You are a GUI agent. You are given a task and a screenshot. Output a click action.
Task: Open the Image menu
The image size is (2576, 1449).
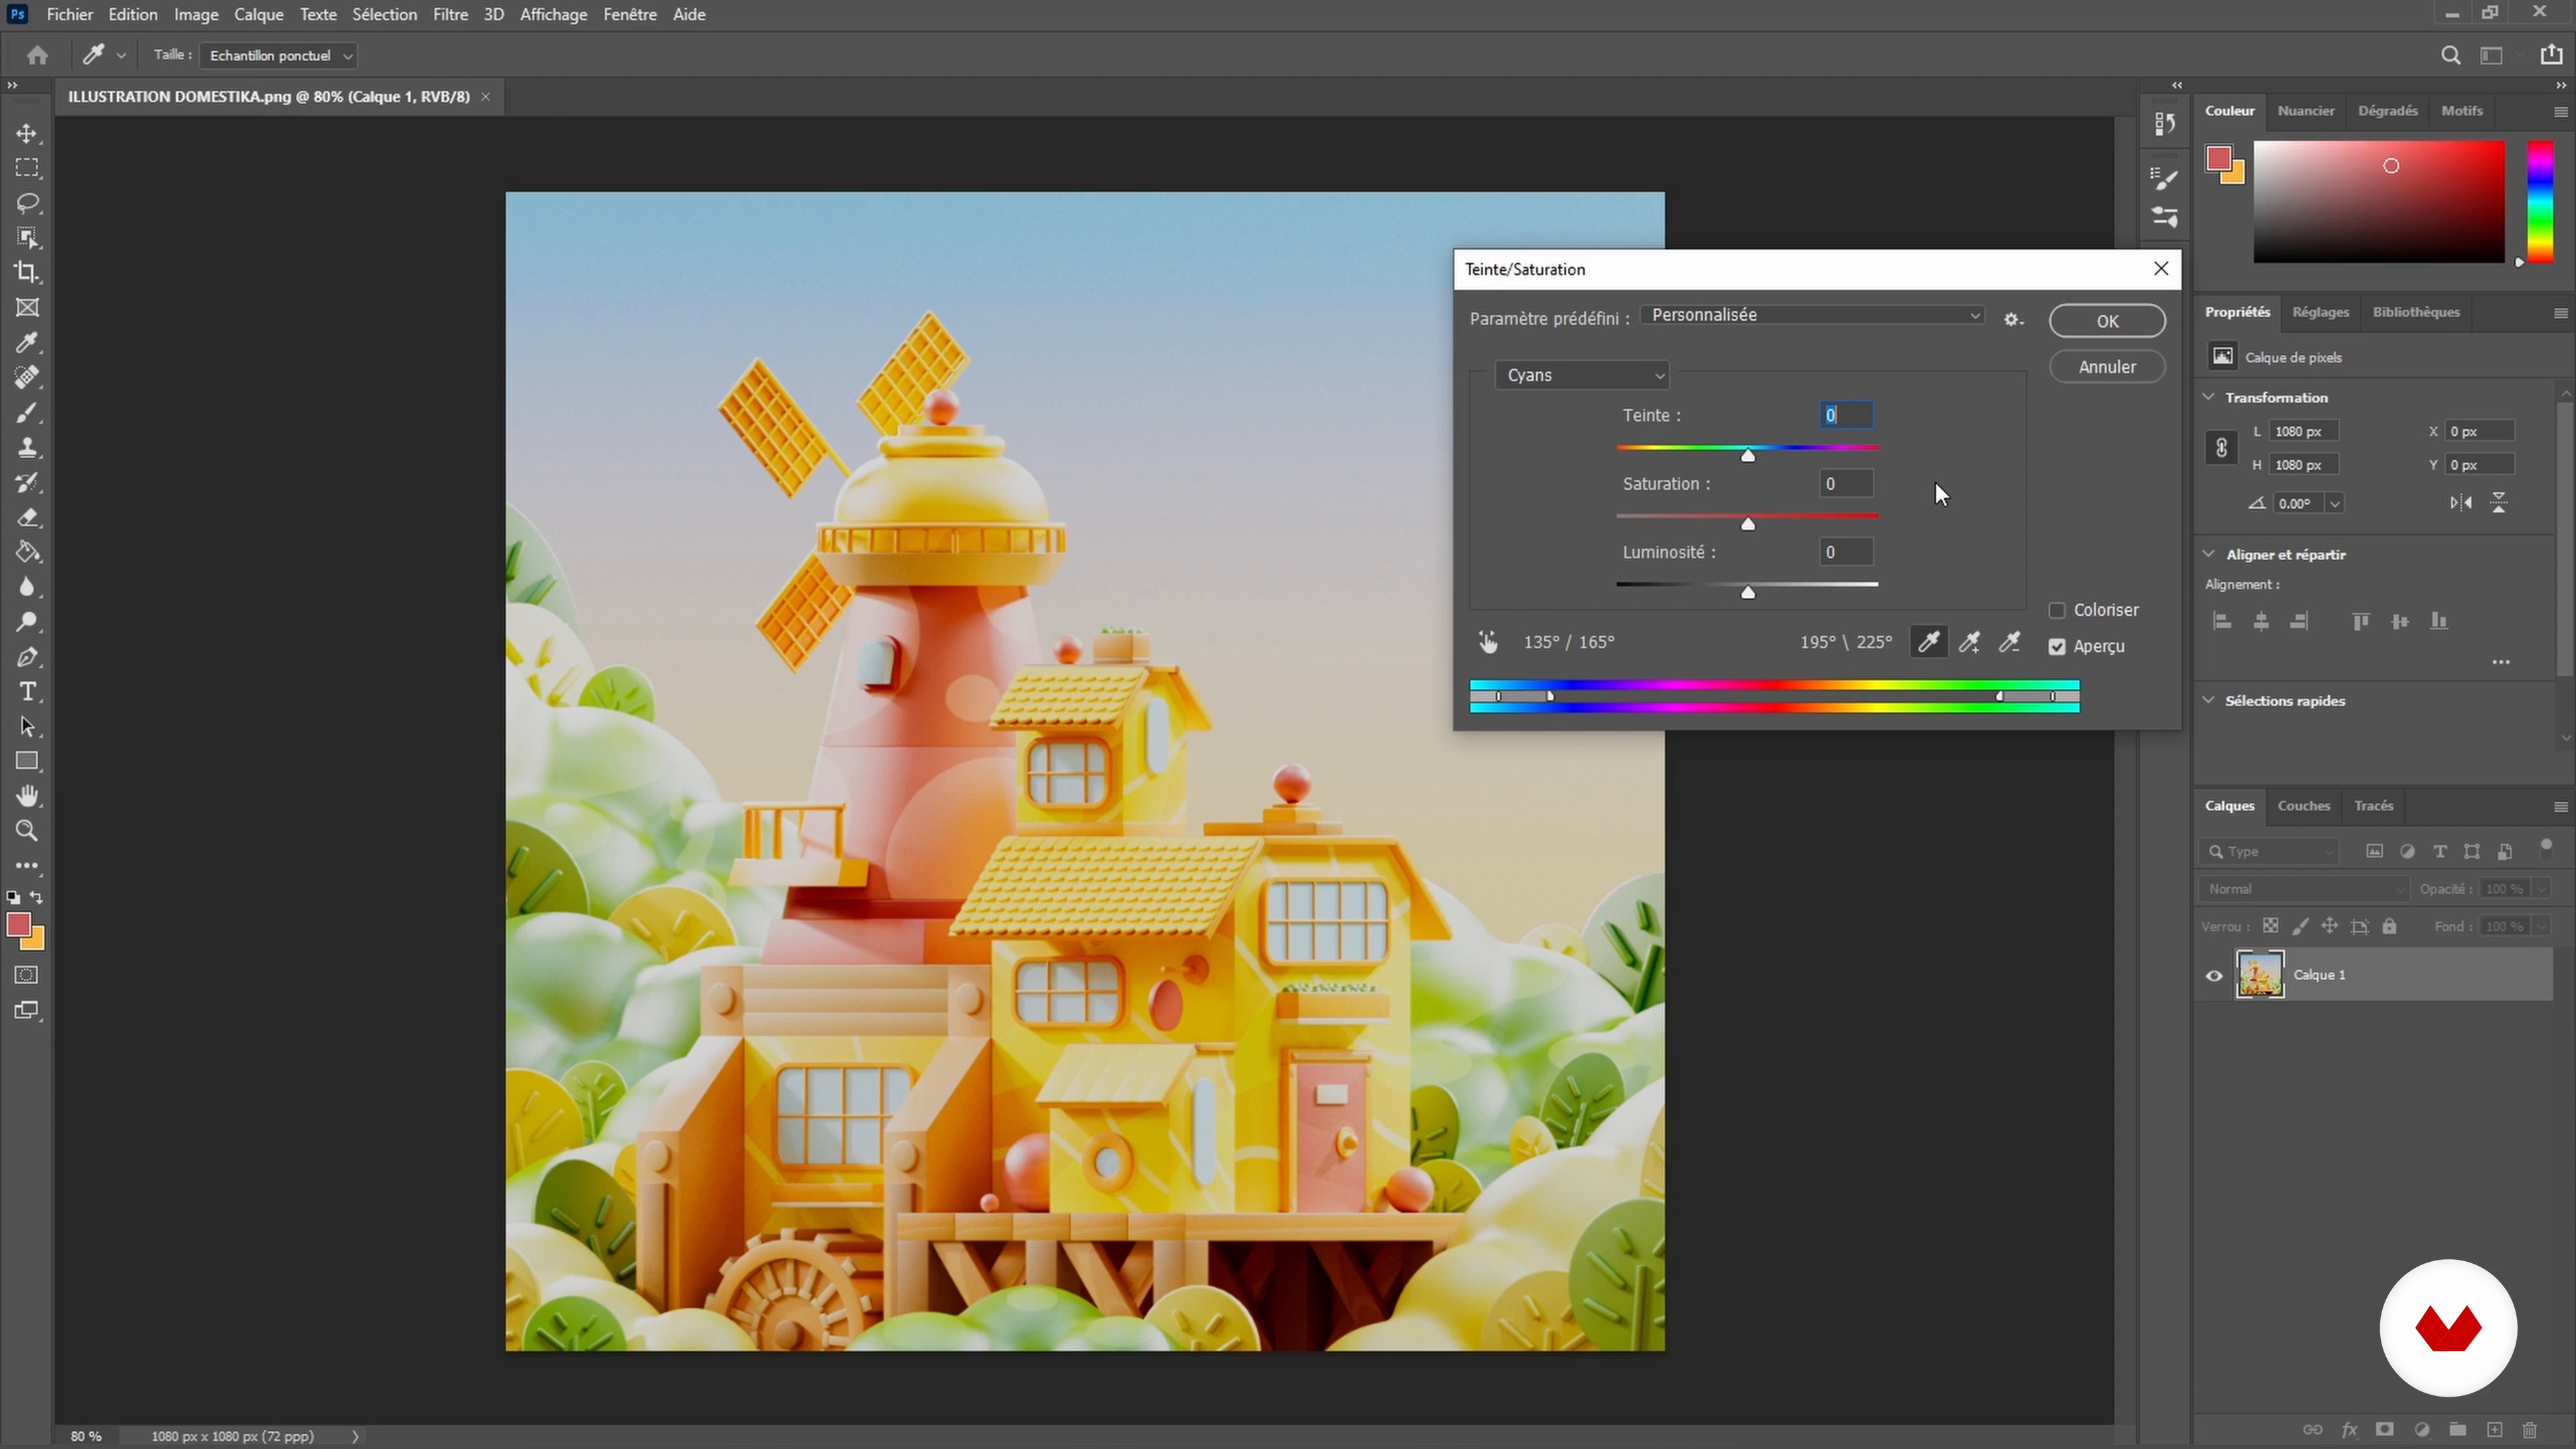point(196,14)
